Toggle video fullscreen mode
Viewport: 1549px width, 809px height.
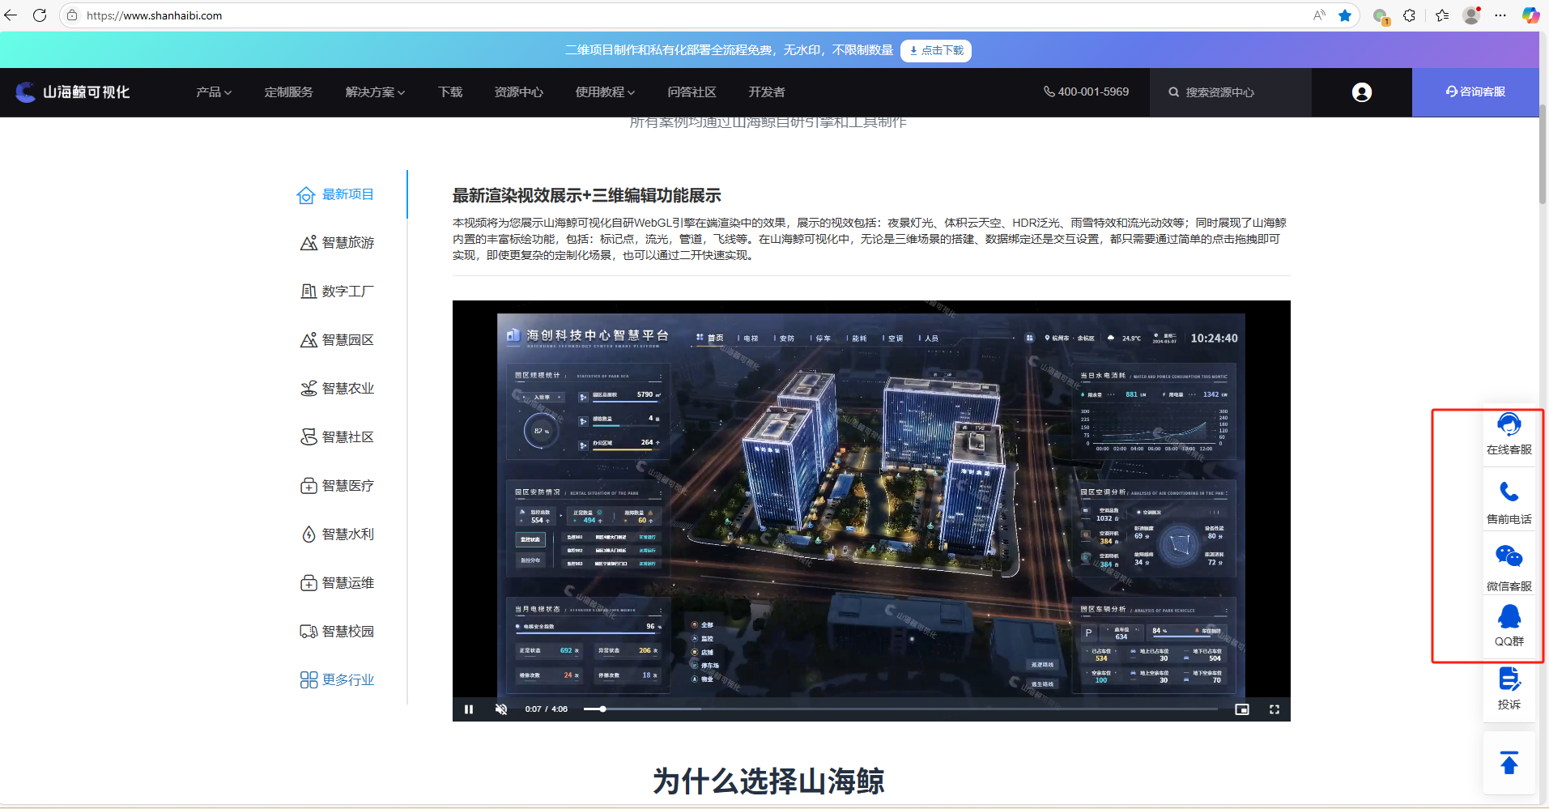pyautogui.click(x=1275, y=709)
